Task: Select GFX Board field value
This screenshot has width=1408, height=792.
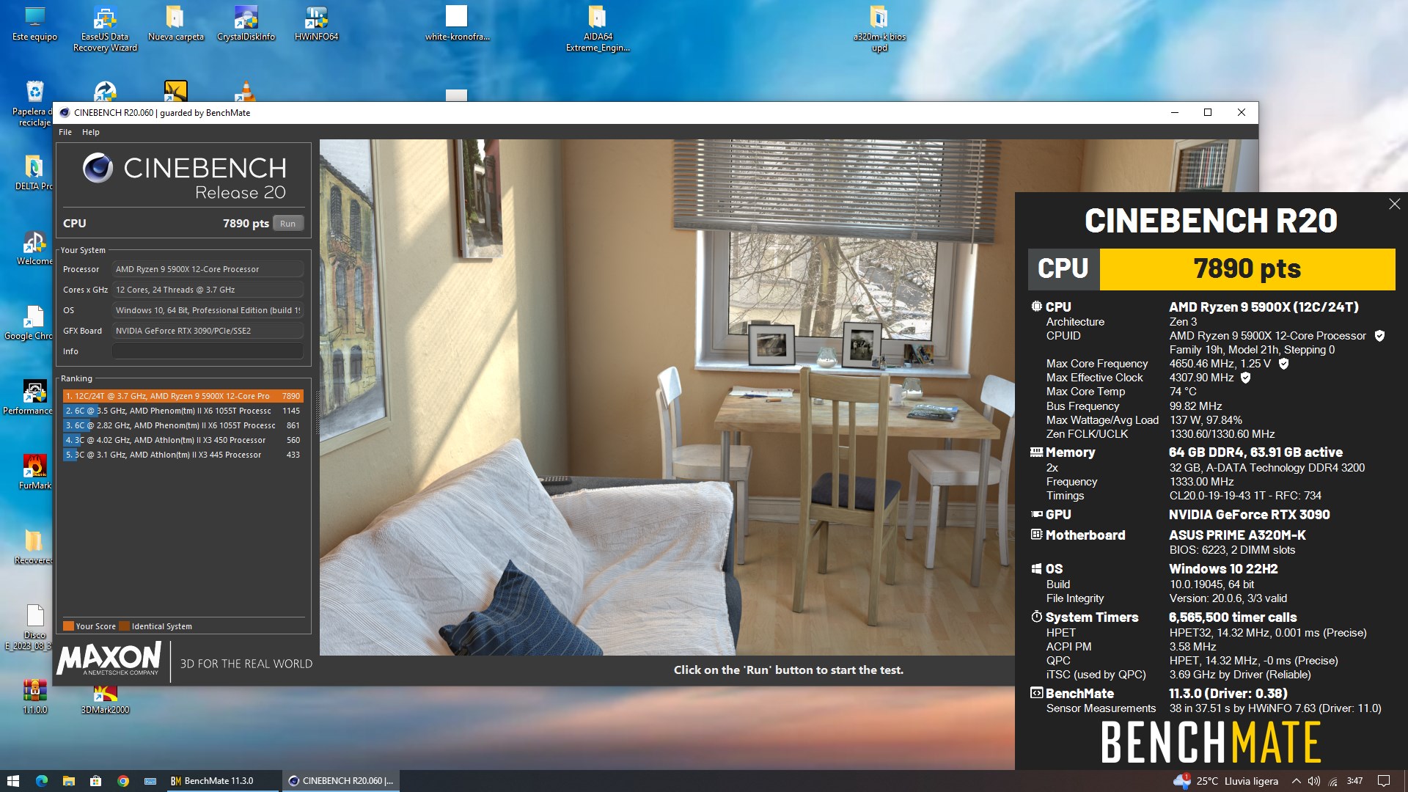Action: (x=208, y=331)
